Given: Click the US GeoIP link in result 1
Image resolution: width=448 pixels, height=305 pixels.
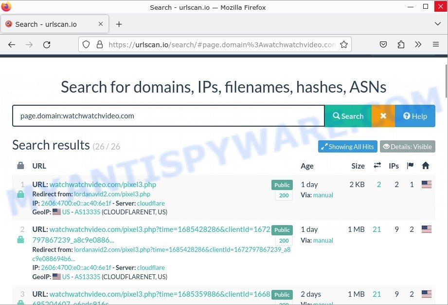Looking at the screenshot, I should click(66, 212).
